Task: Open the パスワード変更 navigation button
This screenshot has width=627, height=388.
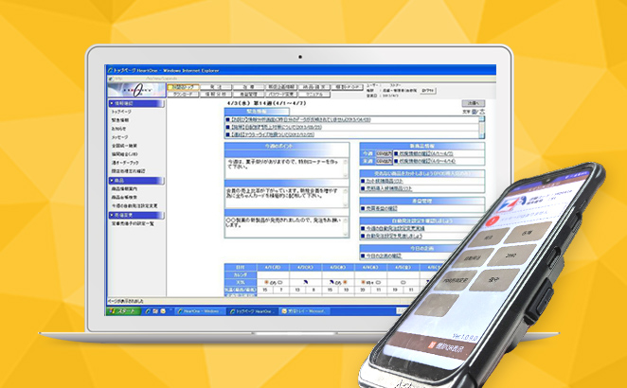Action: (281, 95)
